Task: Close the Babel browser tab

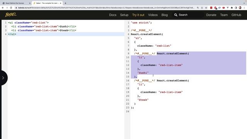Action: (x=61, y=3)
